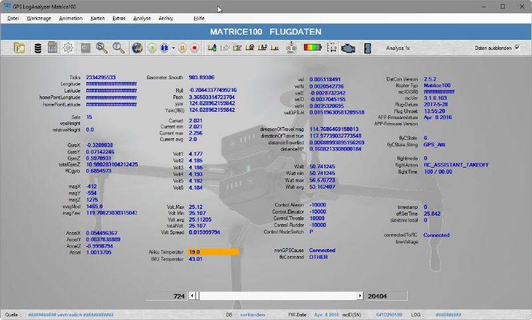Click flightAction value RC_ASSISTANT_TAKEOFF
The height and width of the screenshot is (320, 532).
pos(456,165)
